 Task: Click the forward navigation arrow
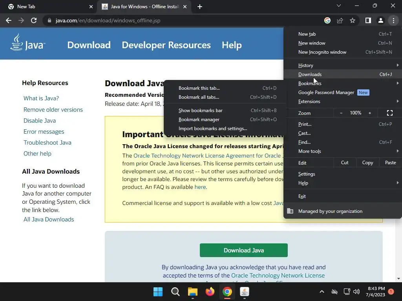(x=21, y=20)
